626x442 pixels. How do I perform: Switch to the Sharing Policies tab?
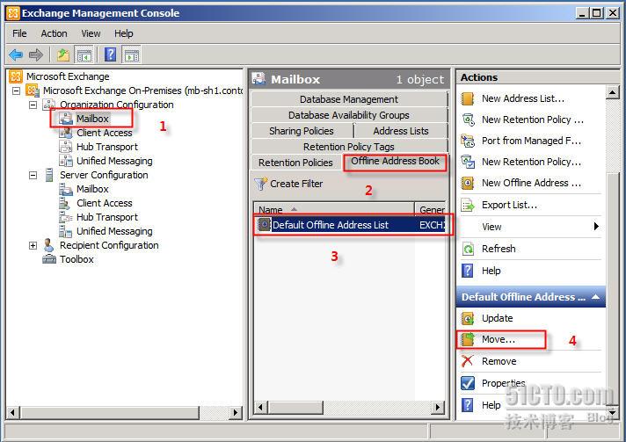click(302, 131)
